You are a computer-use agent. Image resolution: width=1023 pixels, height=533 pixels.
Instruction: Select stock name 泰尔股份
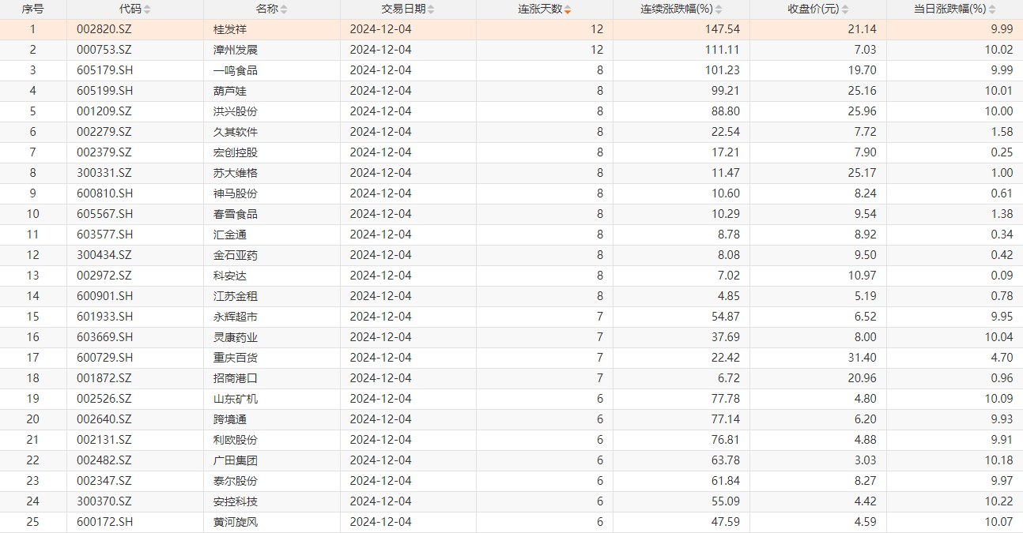pyautogui.click(x=236, y=481)
